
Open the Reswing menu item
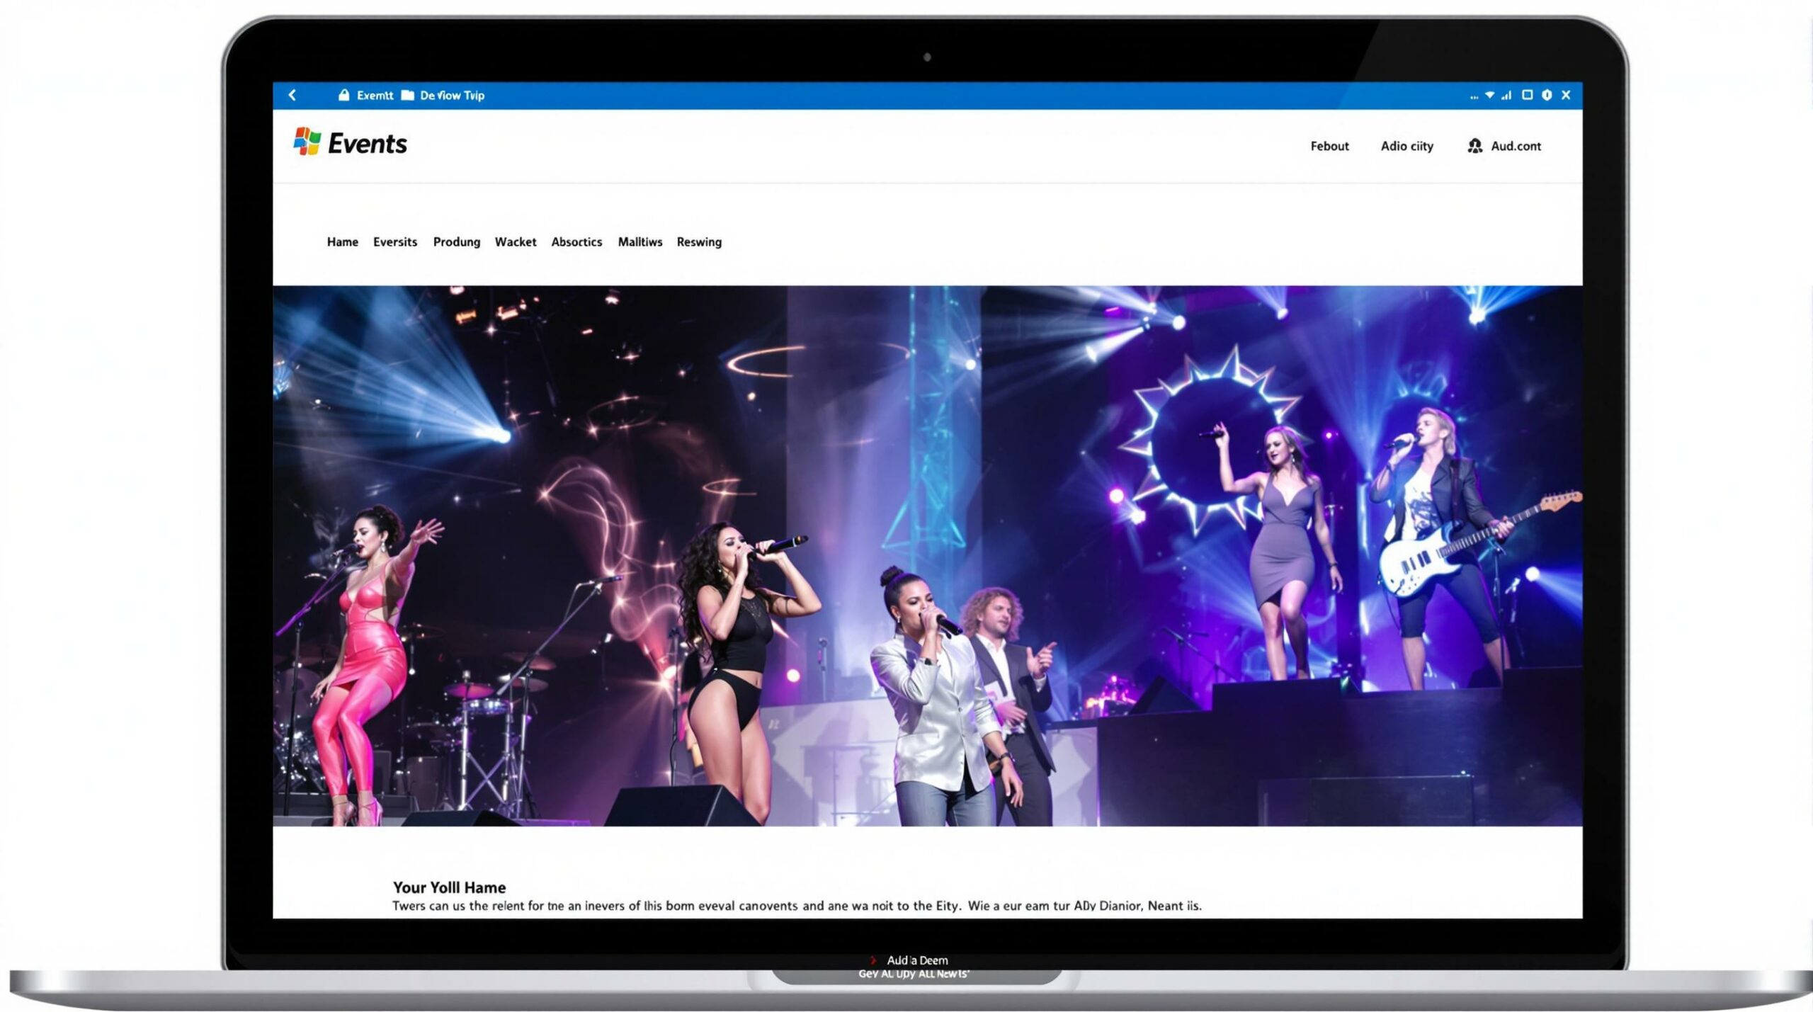click(x=699, y=242)
